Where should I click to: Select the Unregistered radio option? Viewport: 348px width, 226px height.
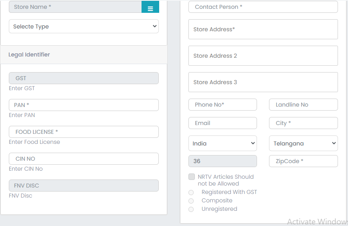pos(191,209)
